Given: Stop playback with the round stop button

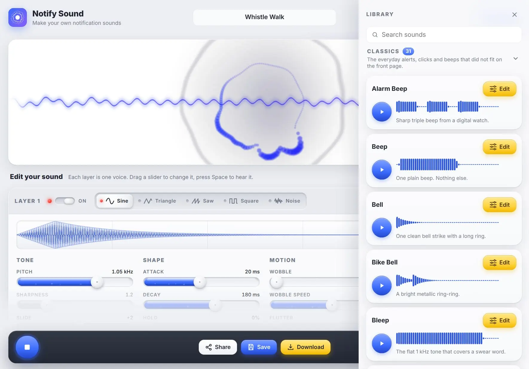Looking at the screenshot, I should pyautogui.click(x=27, y=347).
